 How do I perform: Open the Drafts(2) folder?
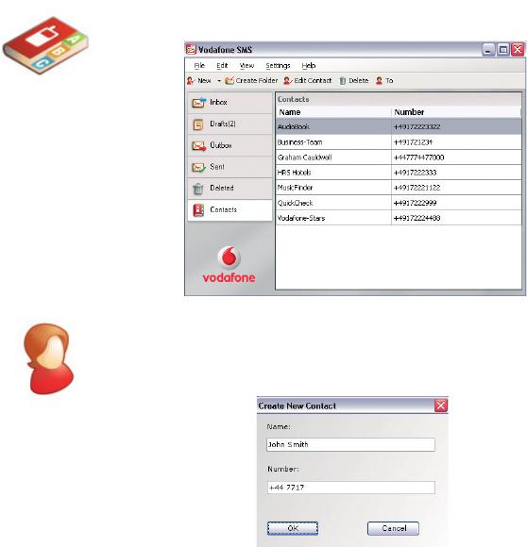[x=229, y=124]
